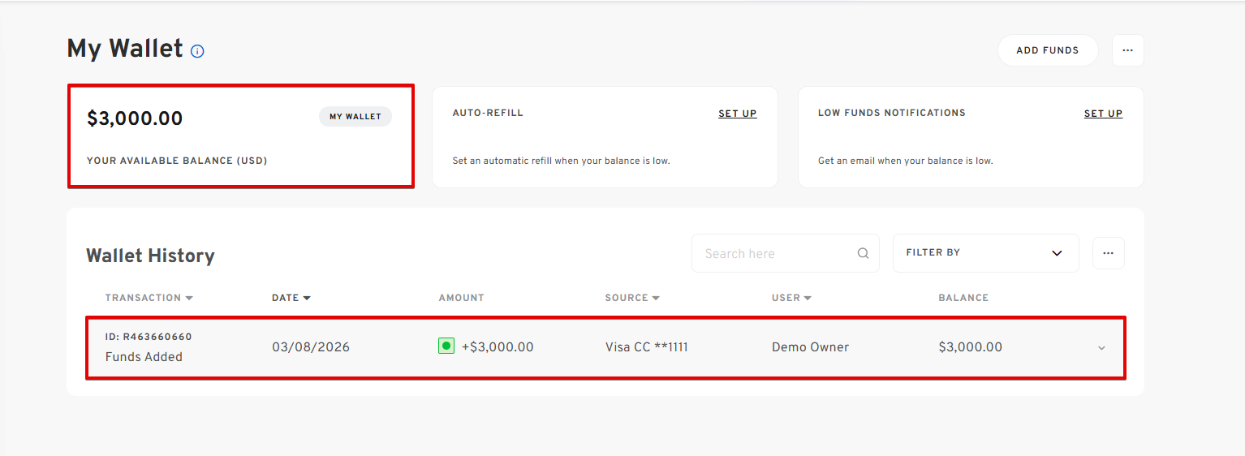Expand the R463660660 transaction row chevron
Image resolution: width=1245 pixels, height=456 pixels.
point(1101,348)
